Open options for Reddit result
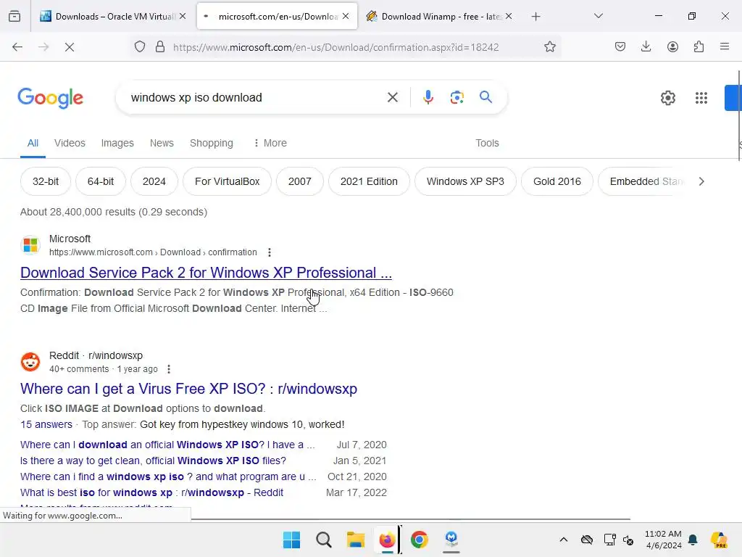 pos(168,369)
